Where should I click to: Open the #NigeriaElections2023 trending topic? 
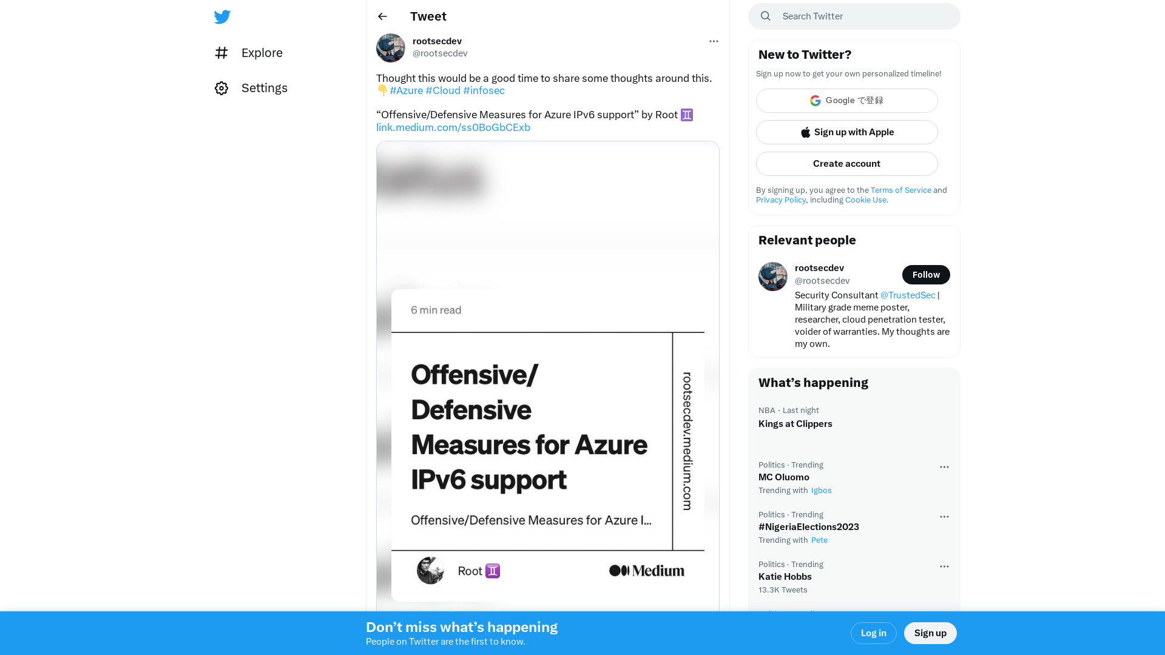click(809, 526)
